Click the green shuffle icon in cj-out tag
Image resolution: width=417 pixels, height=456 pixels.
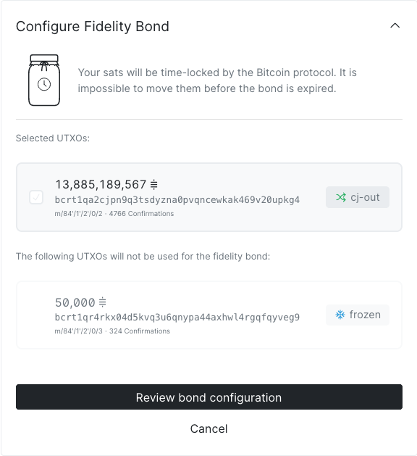tap(341, 197)
